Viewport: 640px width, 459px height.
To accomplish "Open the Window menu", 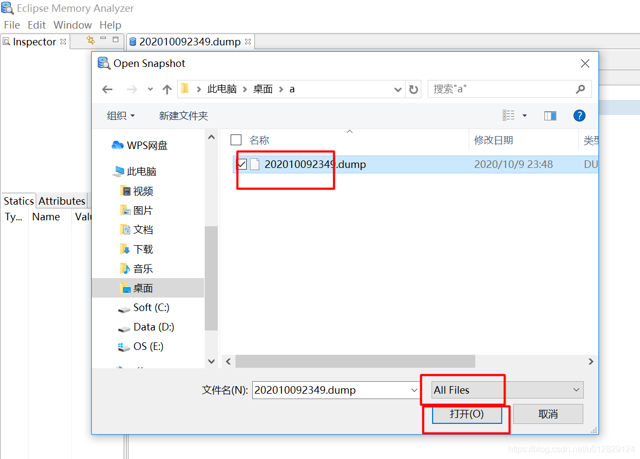I will (72, 25).
